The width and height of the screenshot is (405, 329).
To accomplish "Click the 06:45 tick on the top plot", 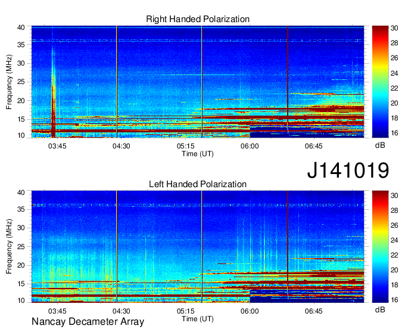I will 313,146.
